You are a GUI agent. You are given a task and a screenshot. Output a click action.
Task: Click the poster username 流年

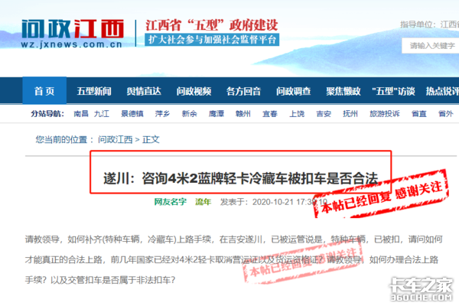coord(203,202)
